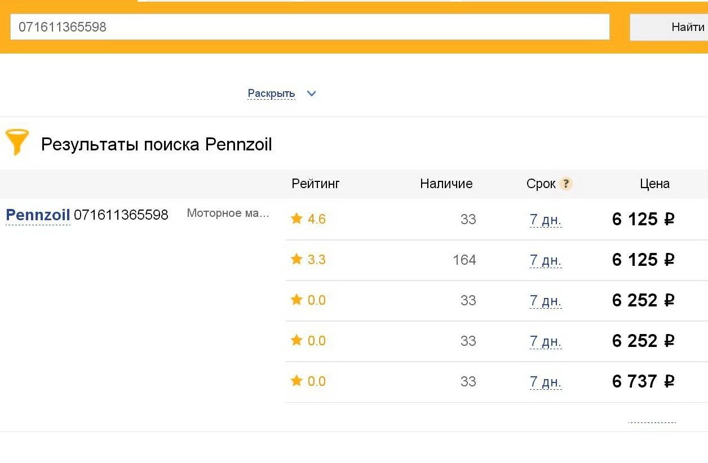Click the Моторное ма... description text
This screenshot has width=708, height=463.
pos(228,213)
